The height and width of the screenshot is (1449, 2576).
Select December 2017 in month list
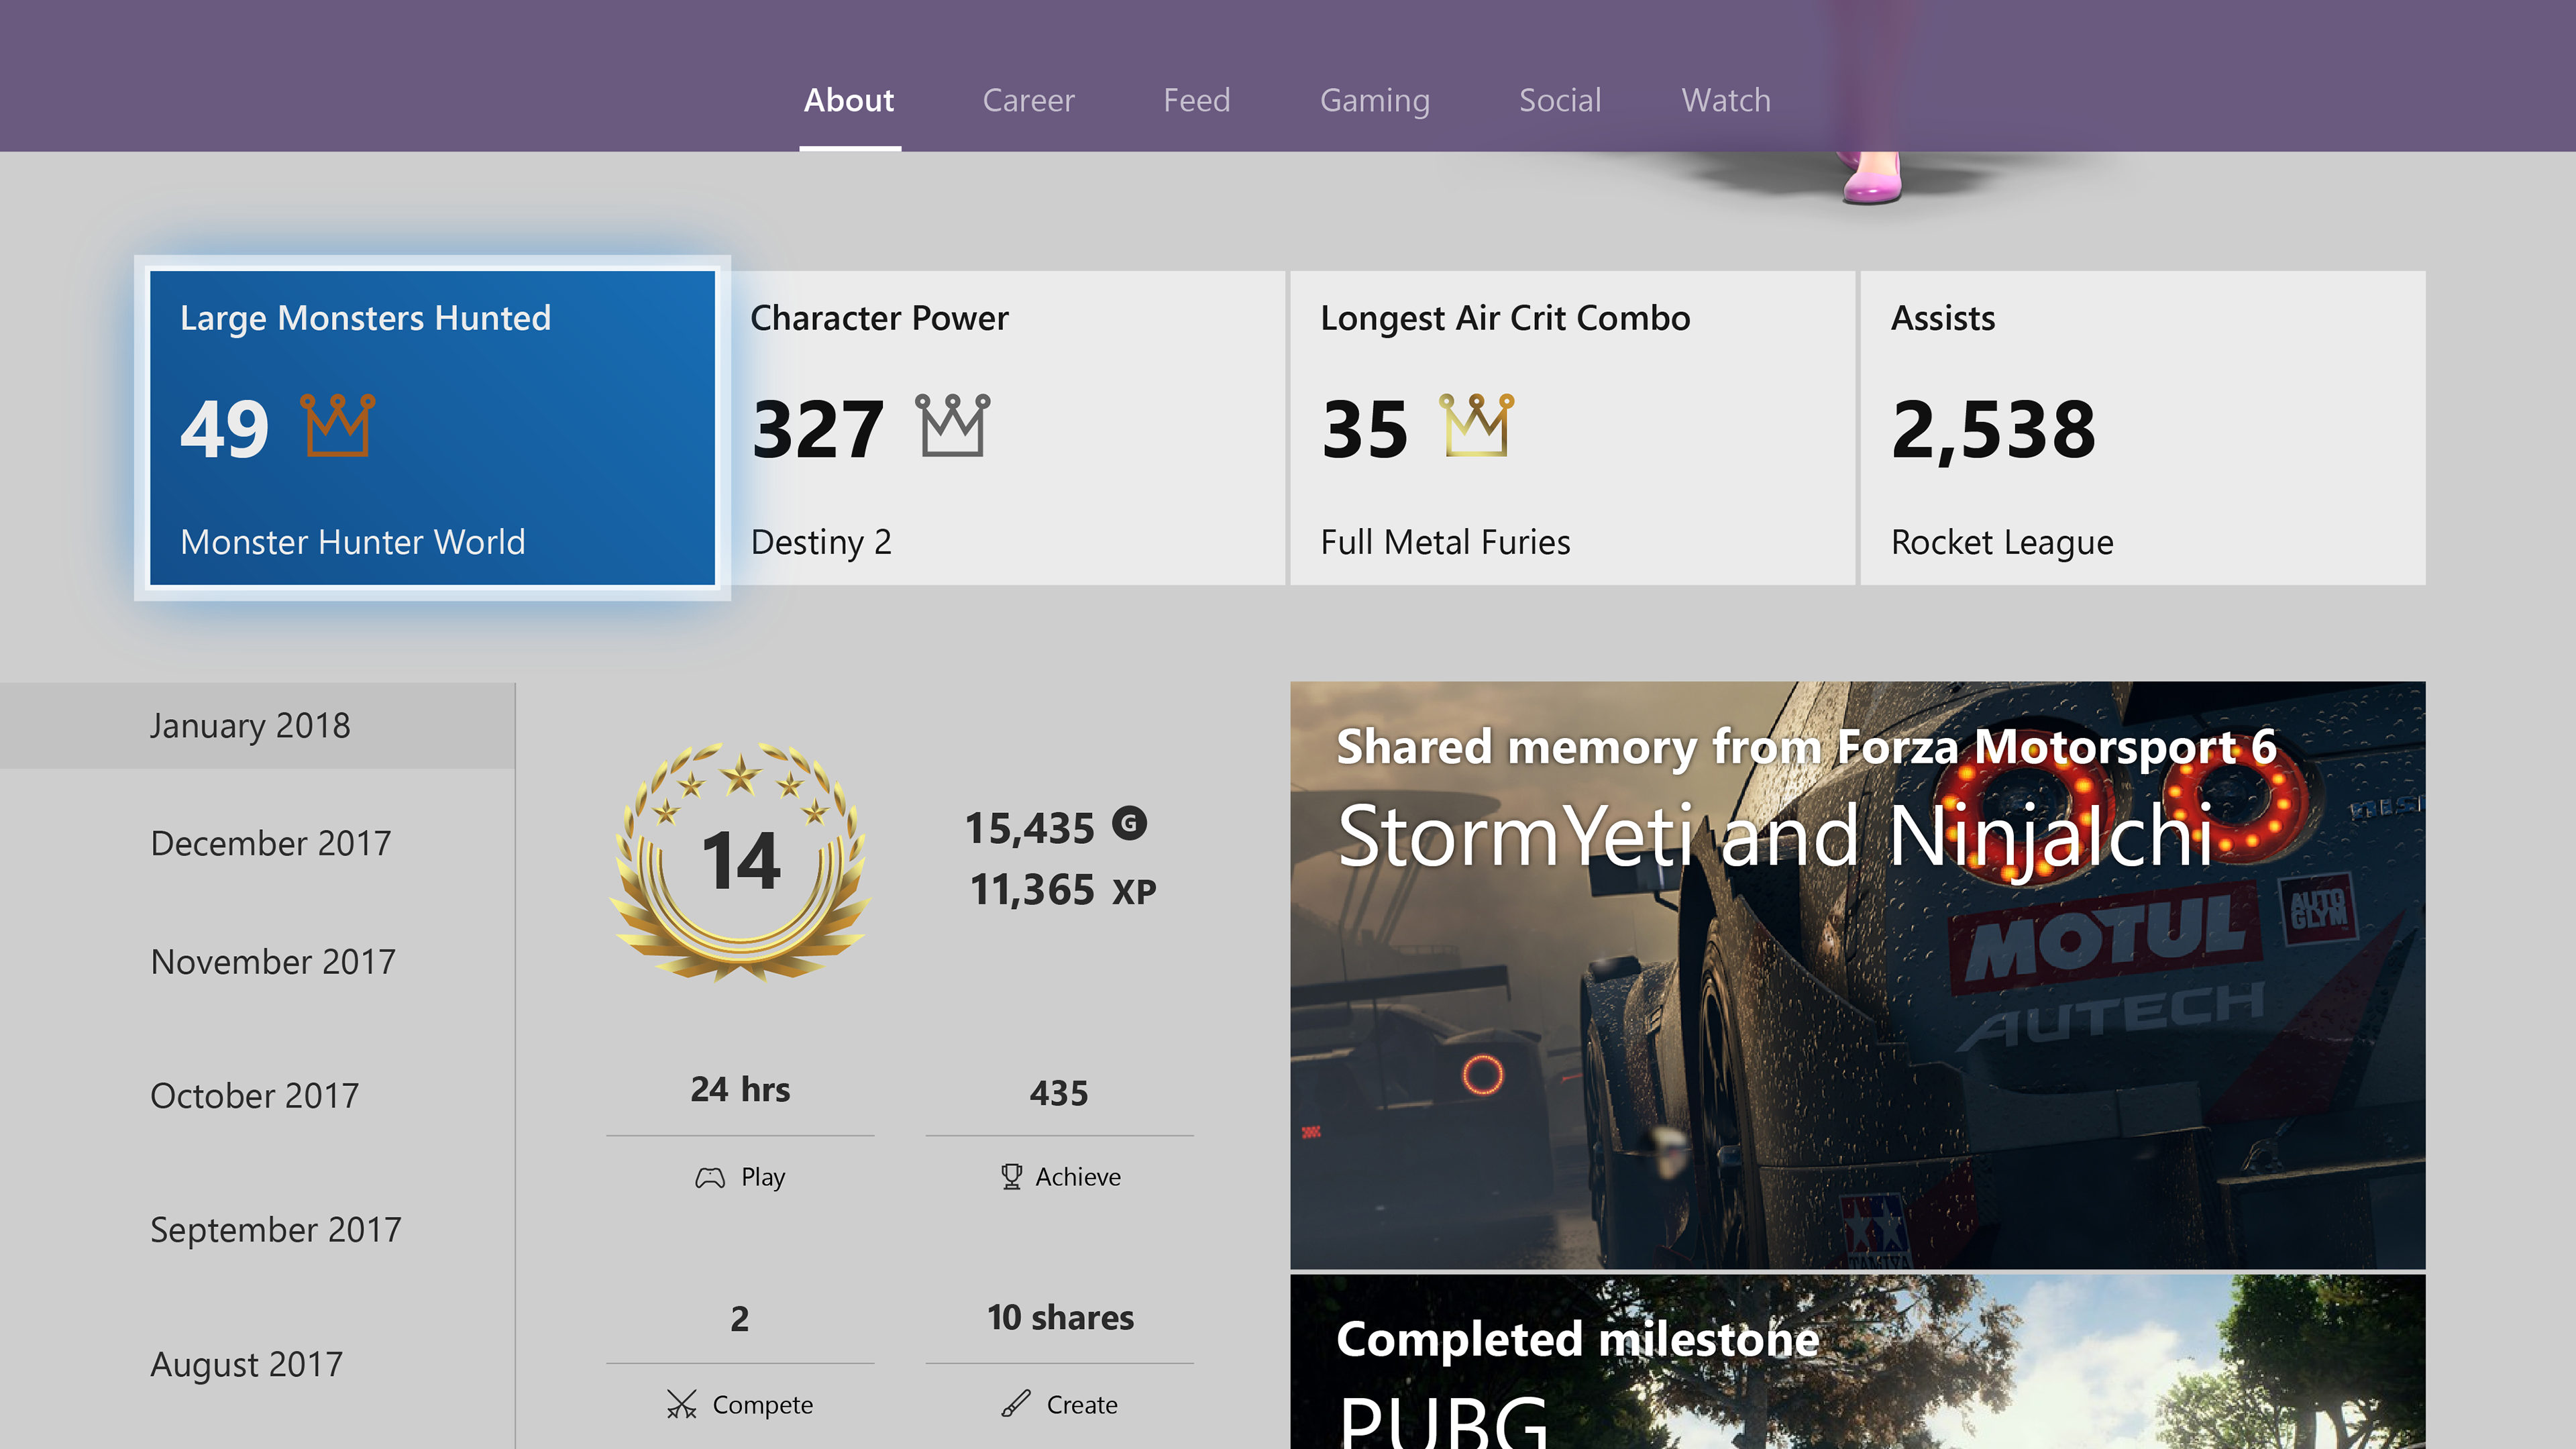270,844
